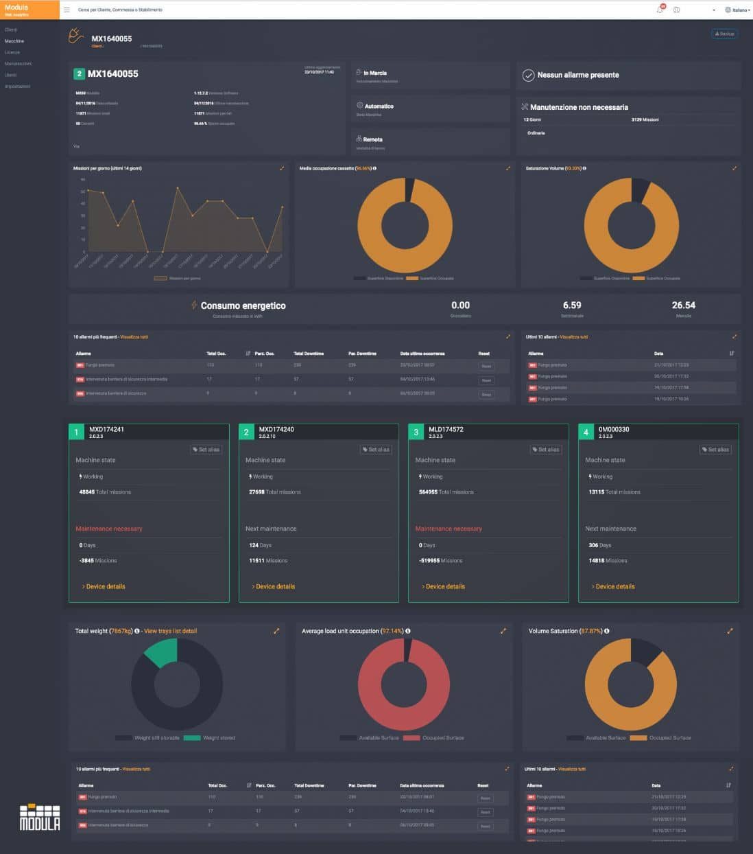This screenshot has width=753, height=854.
Task: Click the search field Cerca per Cliente, Commessa
Action: tap(120, 10)
